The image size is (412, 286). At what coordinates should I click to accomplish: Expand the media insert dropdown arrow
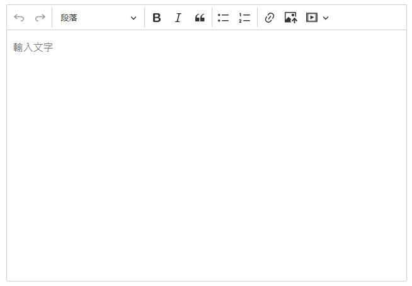[x=326, y=18]
